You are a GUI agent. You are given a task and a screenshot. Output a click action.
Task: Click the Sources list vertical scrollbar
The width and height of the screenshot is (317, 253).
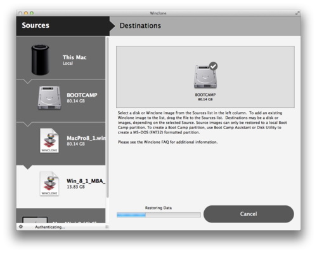108,118
